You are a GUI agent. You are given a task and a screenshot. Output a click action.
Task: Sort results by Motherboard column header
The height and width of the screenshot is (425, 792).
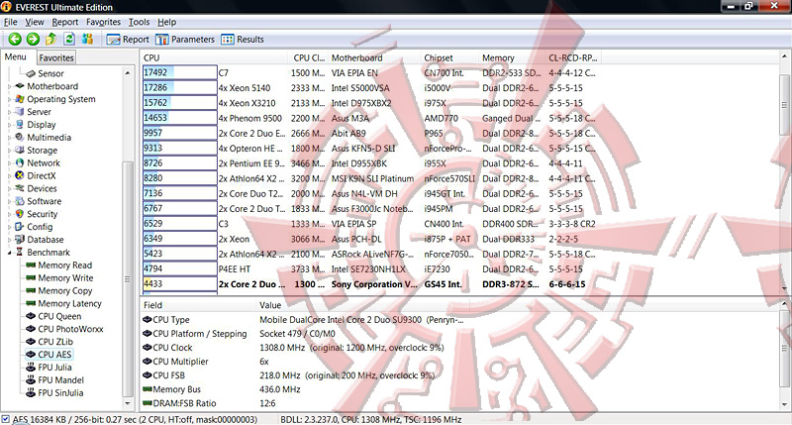pyautogui.click(x=374, y=57)
